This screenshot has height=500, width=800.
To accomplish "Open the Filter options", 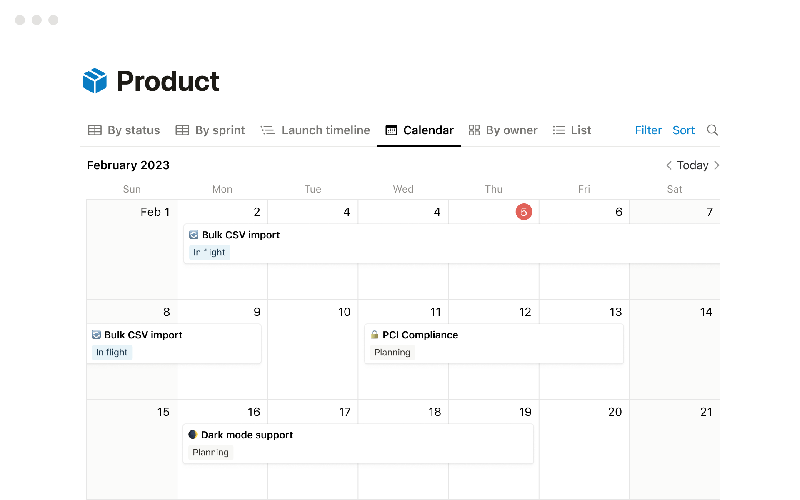I will click(648, 130).
